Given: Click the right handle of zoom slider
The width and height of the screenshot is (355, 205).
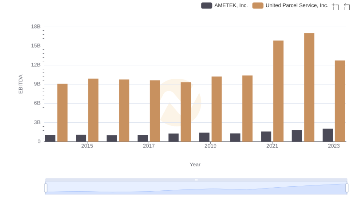Looking at the screenshot, I should pos(347,188).
